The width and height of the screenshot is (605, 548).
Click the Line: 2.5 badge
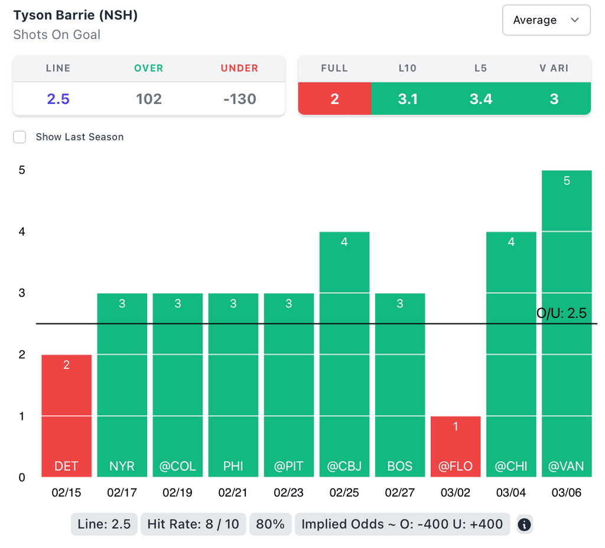point(104,524)
